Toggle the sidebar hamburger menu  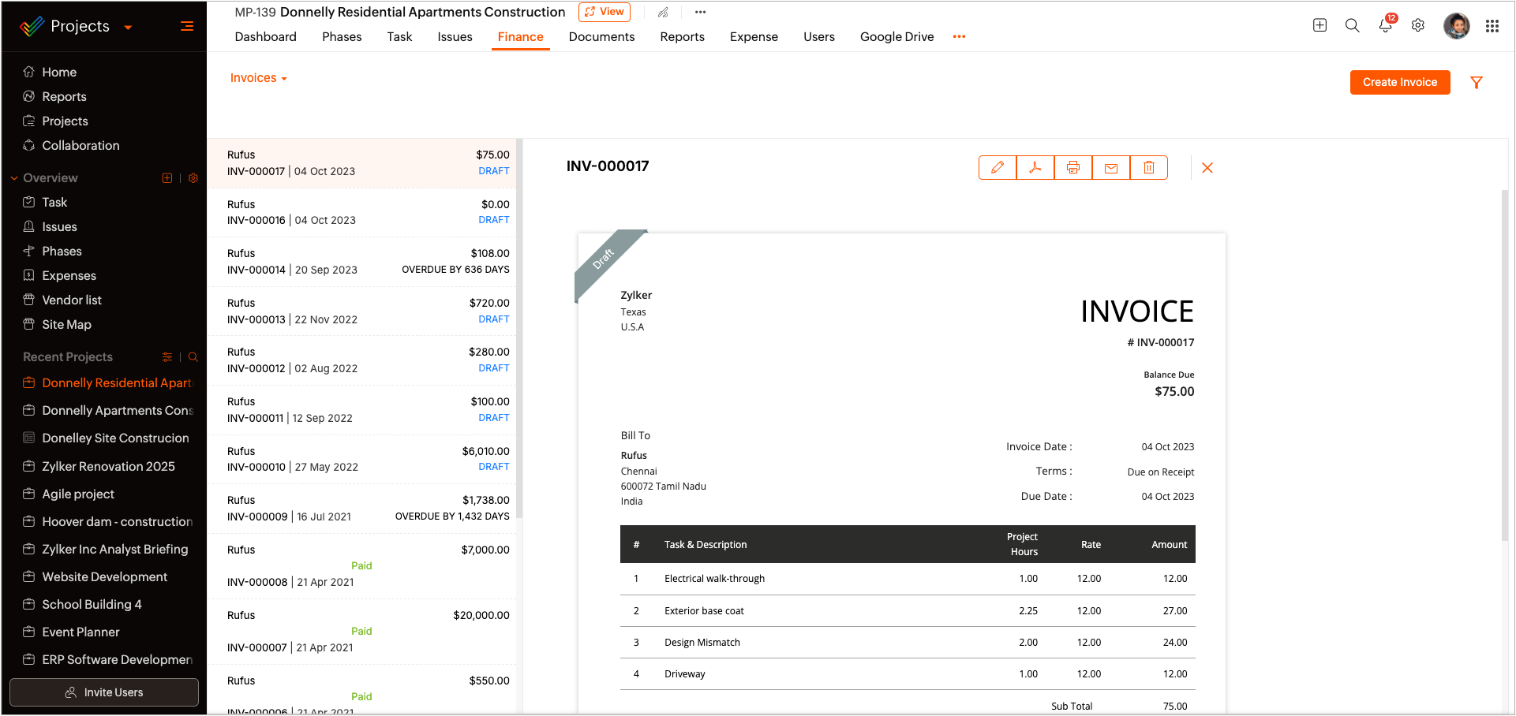point(187,26)
